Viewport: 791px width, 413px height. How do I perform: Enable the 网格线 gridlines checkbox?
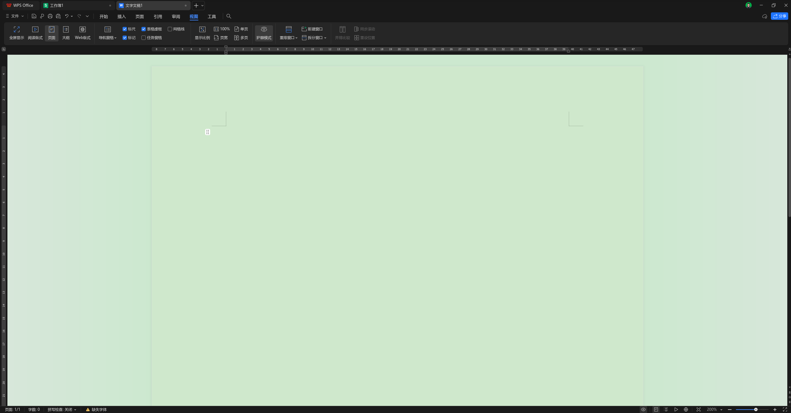pos(170,29)
